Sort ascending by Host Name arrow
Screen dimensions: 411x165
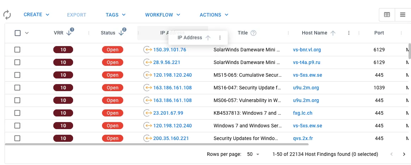pyautogui.click(x=333, y=33)
